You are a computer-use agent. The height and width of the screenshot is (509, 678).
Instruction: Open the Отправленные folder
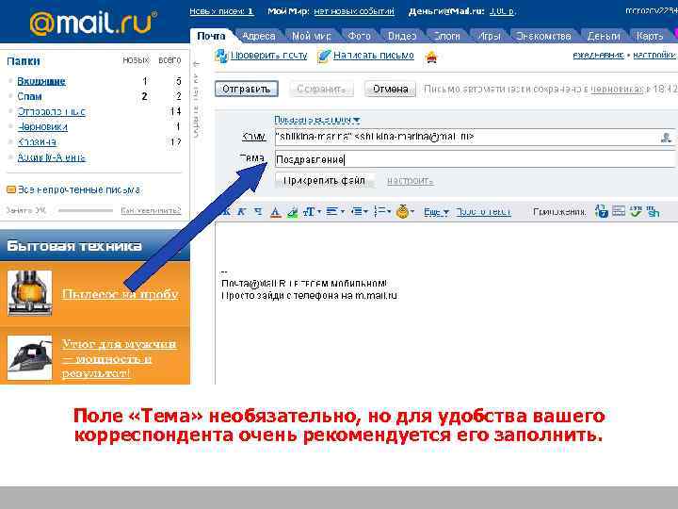click(51, 111)
